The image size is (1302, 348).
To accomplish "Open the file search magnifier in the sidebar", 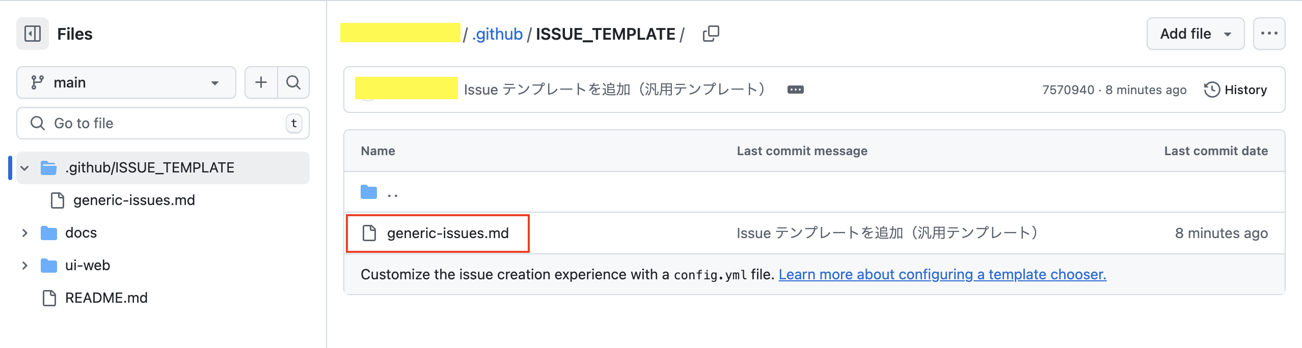I will click(294, 82).
